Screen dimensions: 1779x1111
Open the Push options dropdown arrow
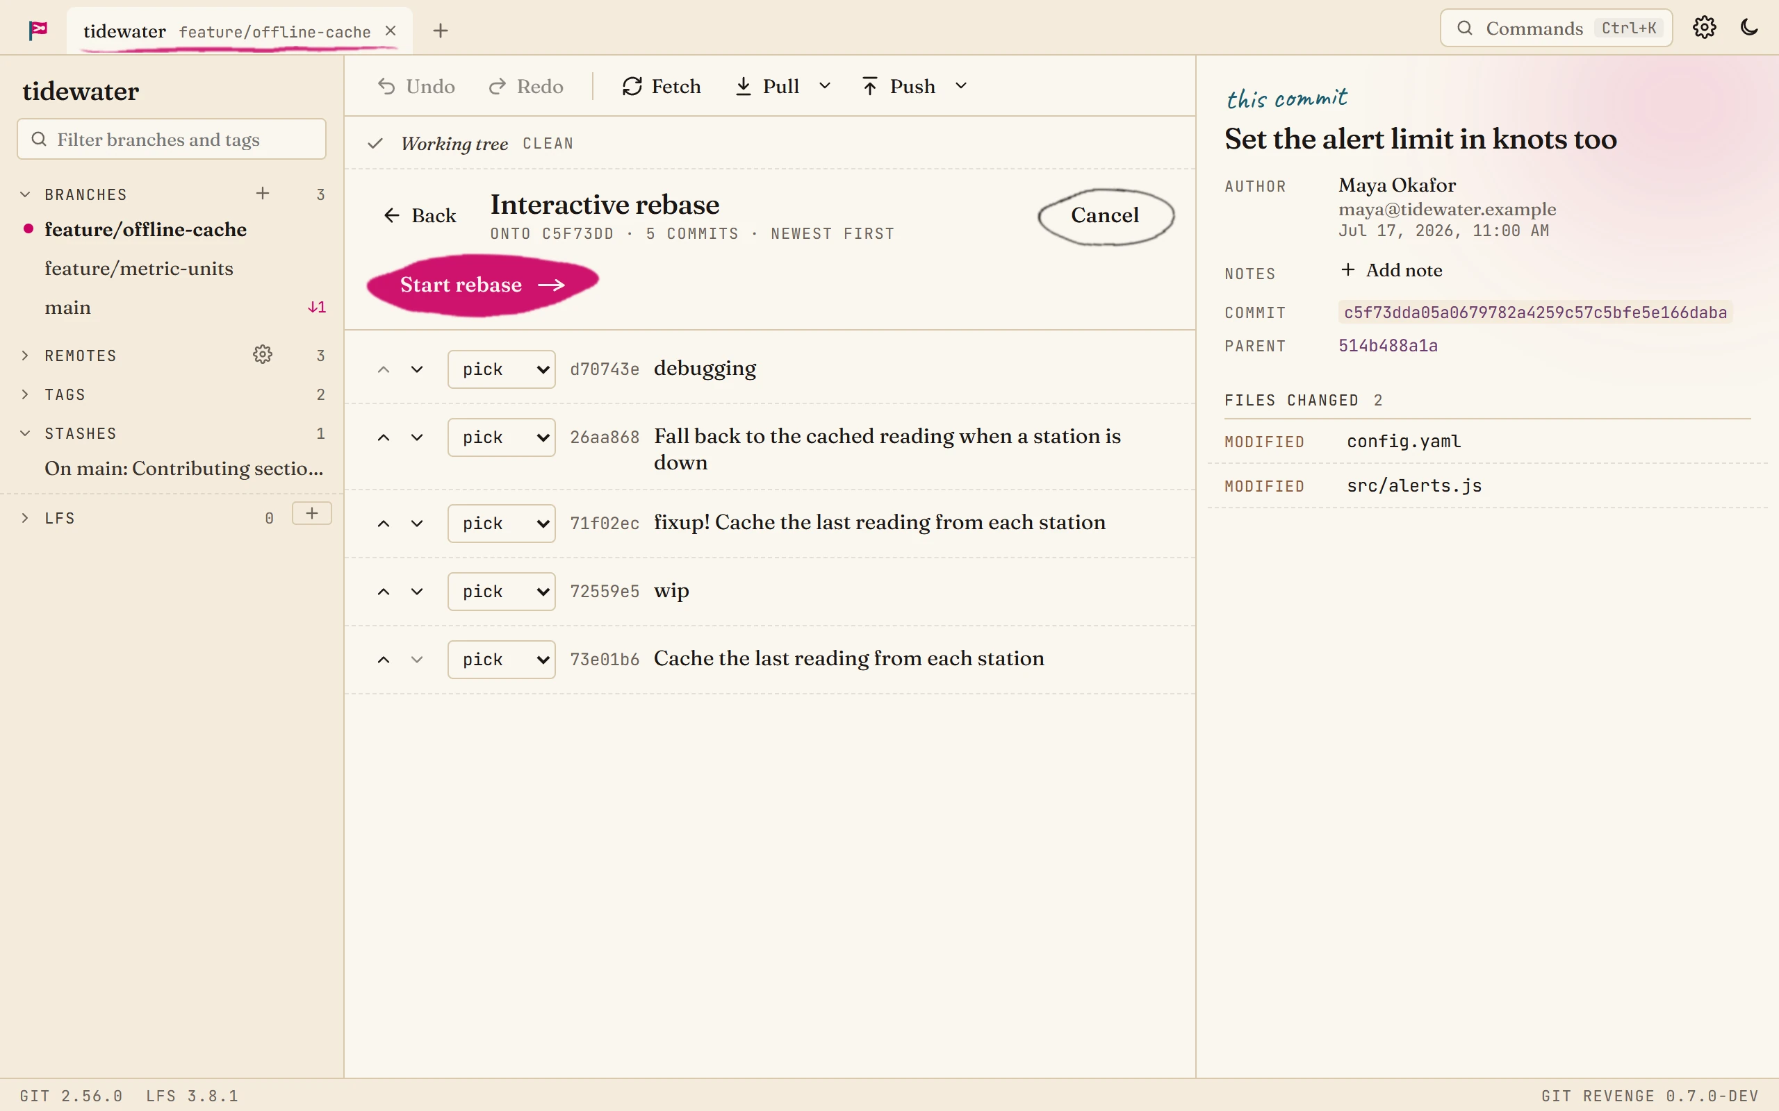coord(961,86)
